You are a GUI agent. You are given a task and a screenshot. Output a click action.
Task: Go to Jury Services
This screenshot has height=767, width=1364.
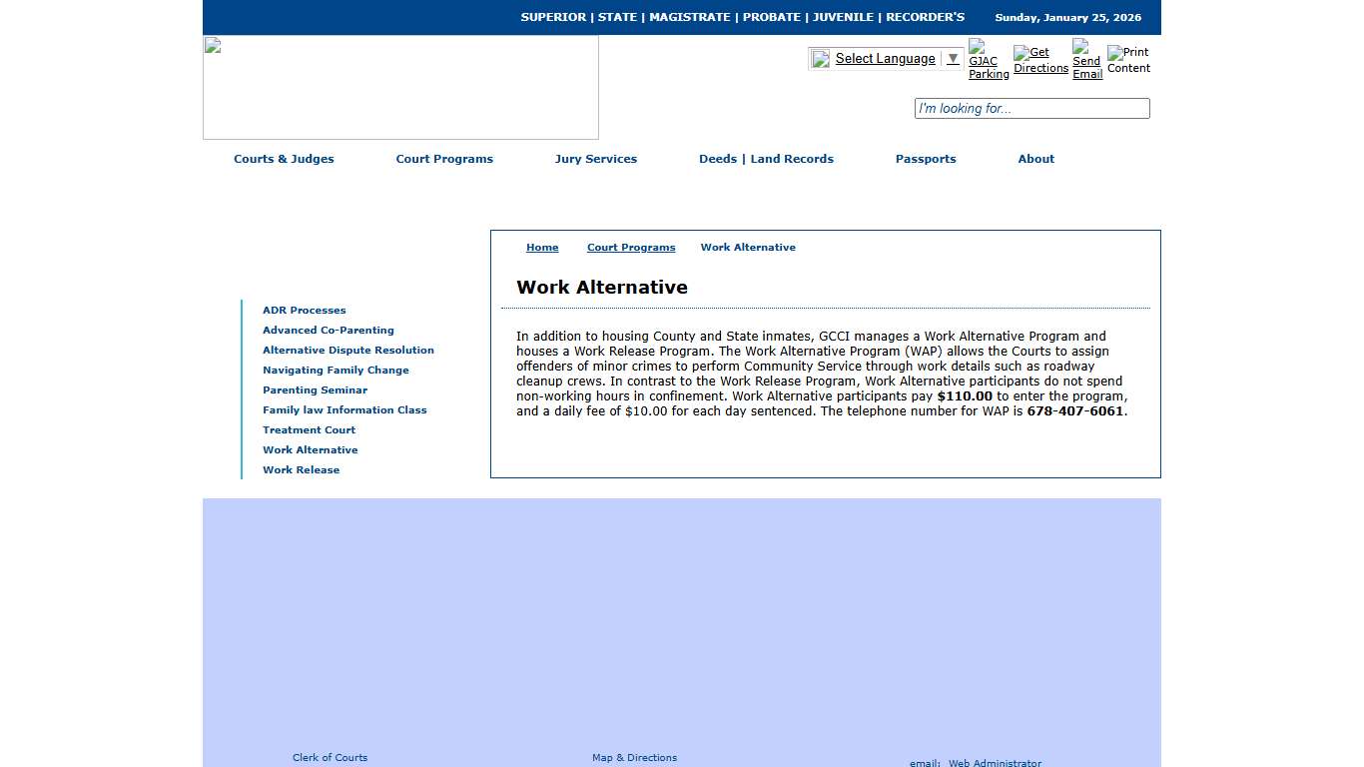[x=596, y=159]
